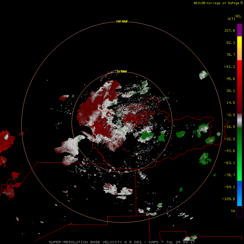
Task: Click the 45.6 legend value
Action: 231,79
